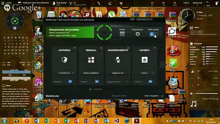Click the days remaining text in Bitdefender footer

coord(119,96)
